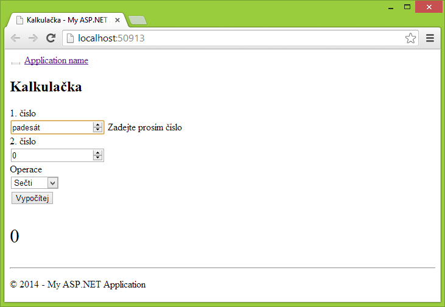Expand the Operace dropdown showing Sečti
The image size is (445, 307).
coord(35,183)
